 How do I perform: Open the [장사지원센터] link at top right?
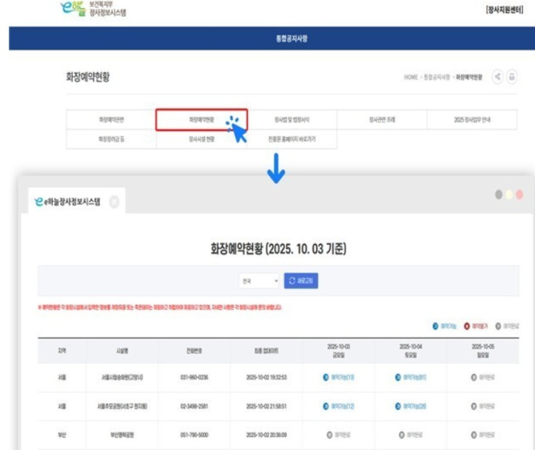(505, 10)
